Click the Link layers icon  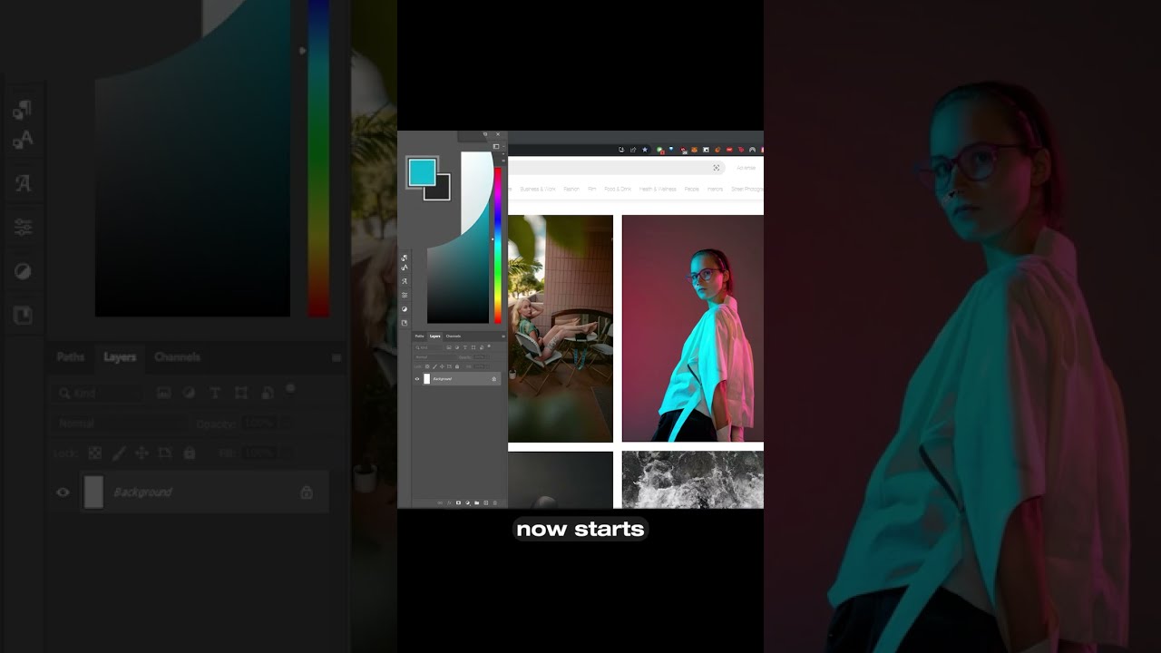click(x=440, y=502)
